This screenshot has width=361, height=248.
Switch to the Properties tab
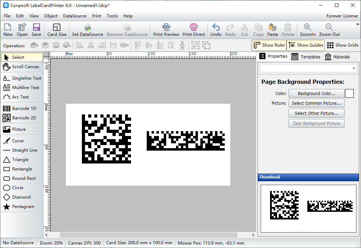click(273, 56)
